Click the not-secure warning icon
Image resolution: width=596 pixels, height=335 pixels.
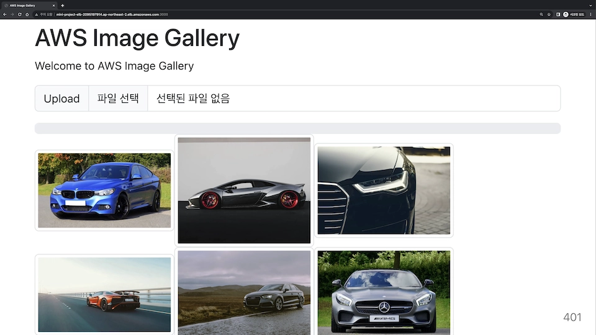[x=37, y=14]
